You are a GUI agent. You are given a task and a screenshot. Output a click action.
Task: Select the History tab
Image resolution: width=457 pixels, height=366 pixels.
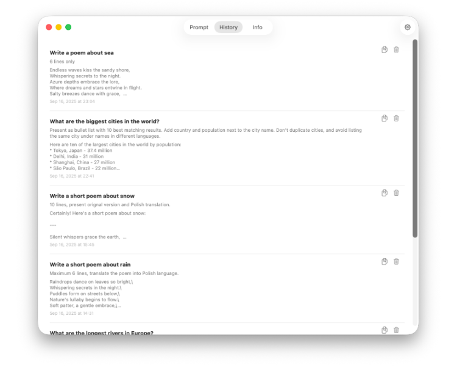228,27
